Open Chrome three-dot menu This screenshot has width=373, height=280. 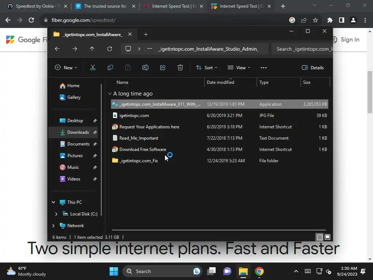[x=365, y=20]
